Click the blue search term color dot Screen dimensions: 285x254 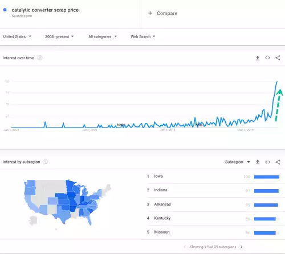click(x=5, y=10)
